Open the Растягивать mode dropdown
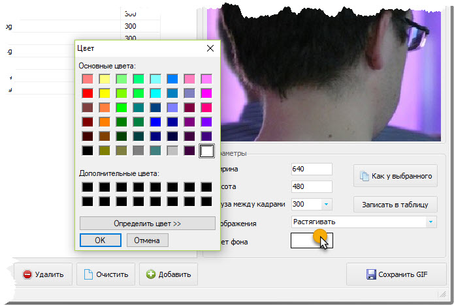 [x=430, y=222]
